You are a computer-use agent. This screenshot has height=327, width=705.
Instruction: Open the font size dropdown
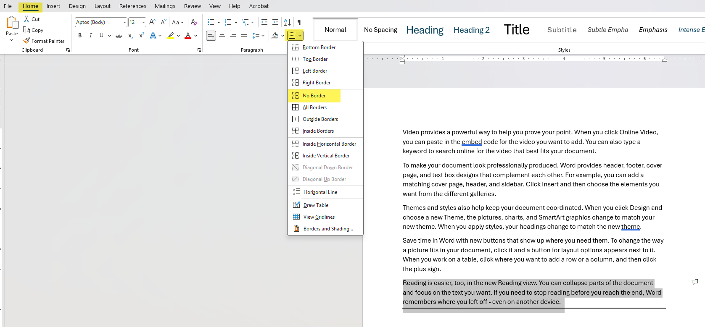[x=144, y=22]
